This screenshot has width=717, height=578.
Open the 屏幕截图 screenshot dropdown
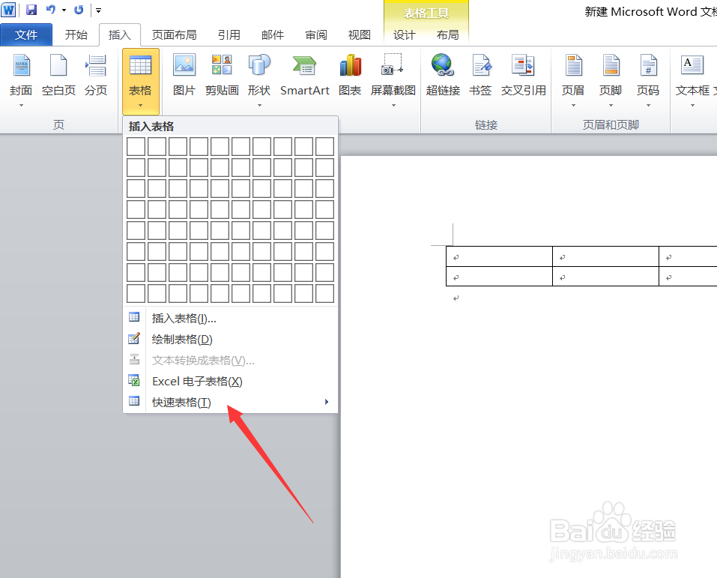coord(393,80)
